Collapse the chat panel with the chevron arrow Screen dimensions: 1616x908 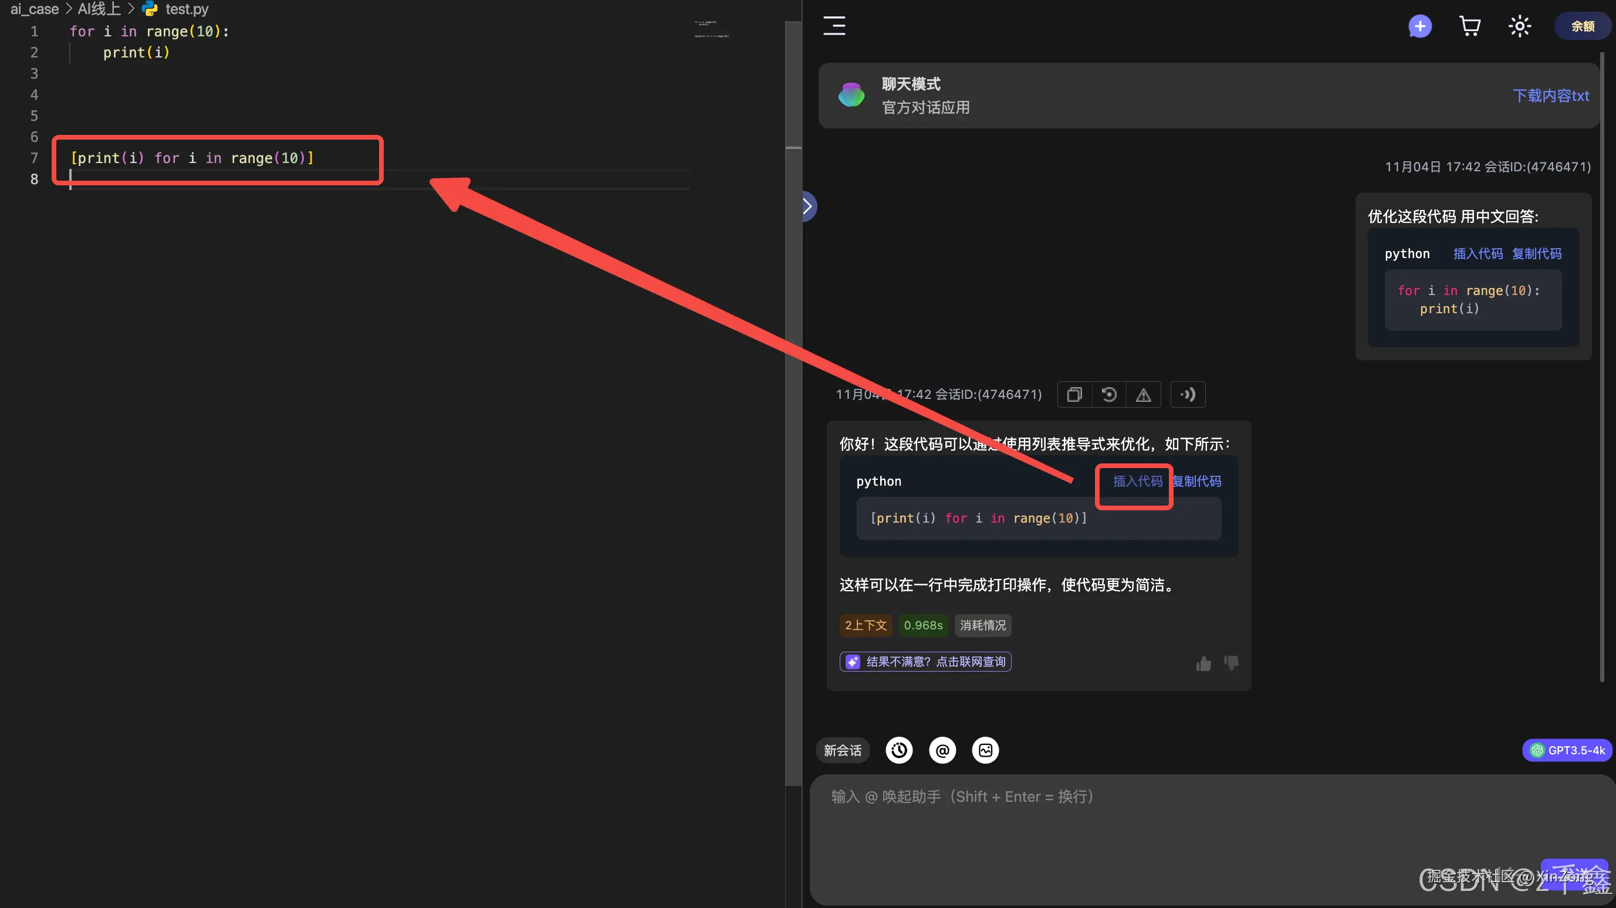pyautogui.click(x=808, y=206)
